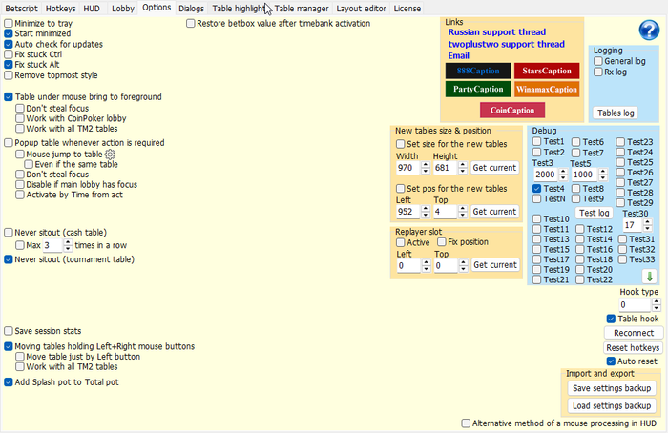The width and height of the screenshot is (668, 433).
Task: Open the License tab
Action: click(407, 8)
